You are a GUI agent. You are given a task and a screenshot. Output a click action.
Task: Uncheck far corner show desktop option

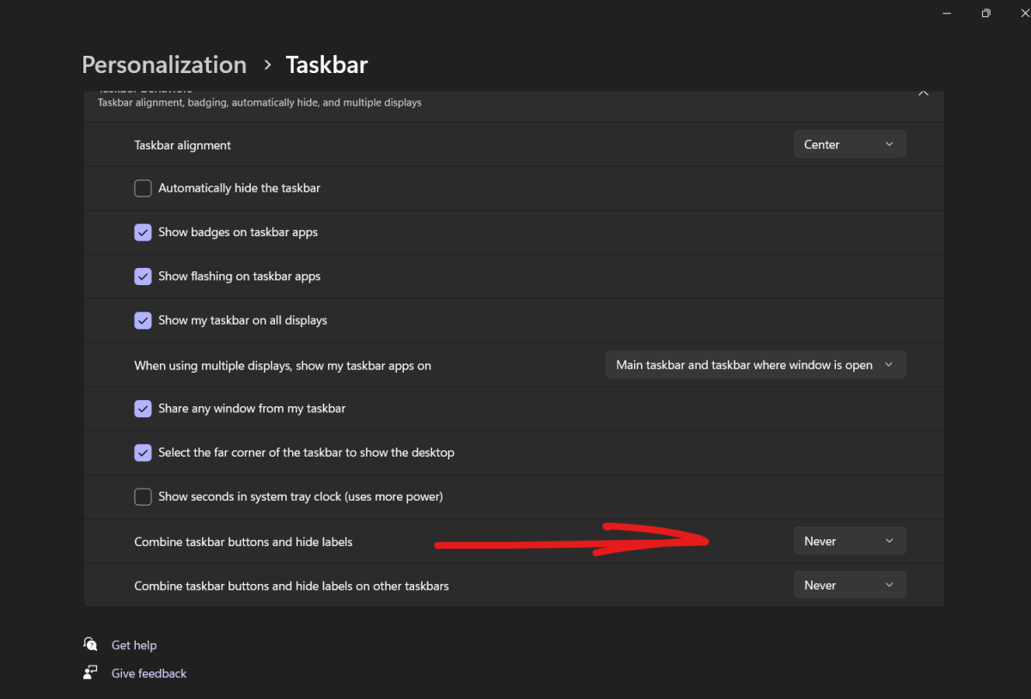coord(143,453)
